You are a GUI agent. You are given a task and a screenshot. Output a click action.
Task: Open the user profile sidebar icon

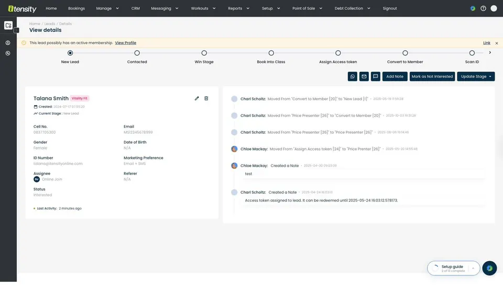click(x=8, y=42)
